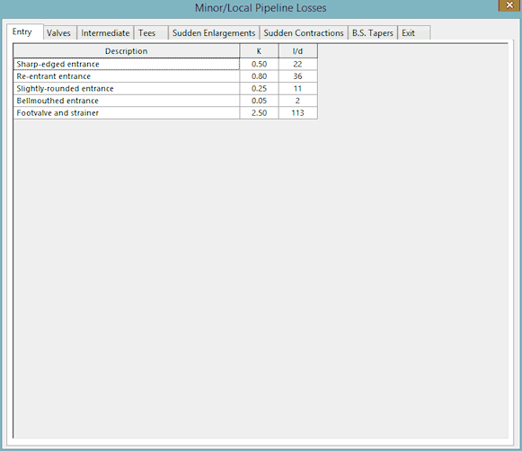Select the Exit tab
522x451 pixels.
(x=414, y=33)
